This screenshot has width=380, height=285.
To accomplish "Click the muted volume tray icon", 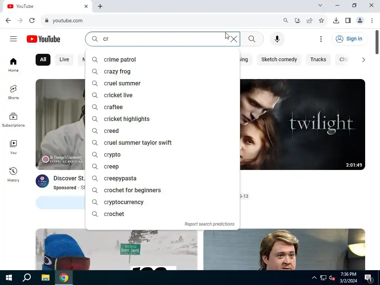I will [x=332, y=278].
